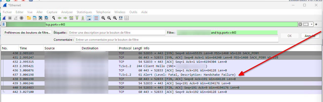
Task: Open the Vue menu
Action: point(30,12)
